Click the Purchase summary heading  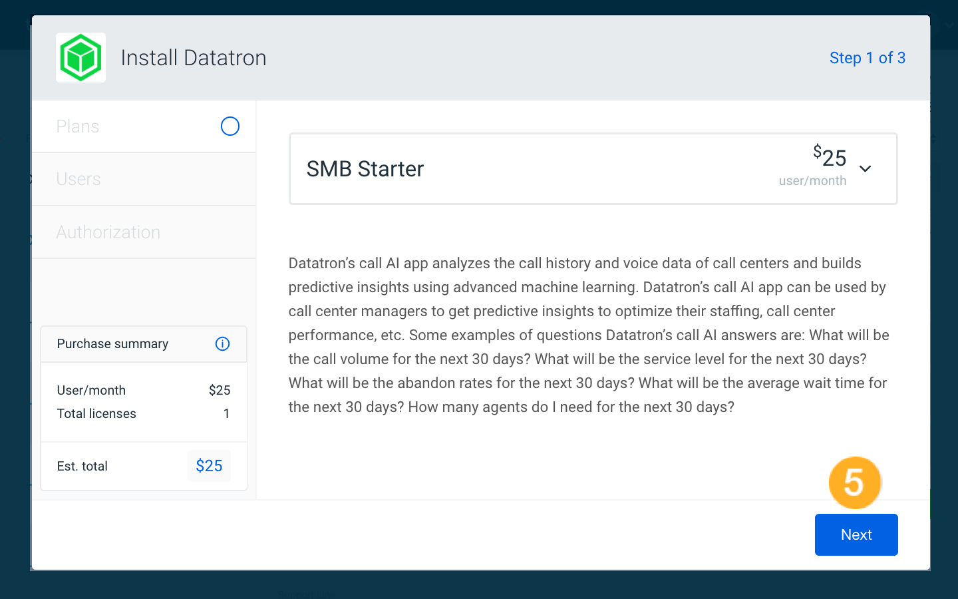coord(112,343)
